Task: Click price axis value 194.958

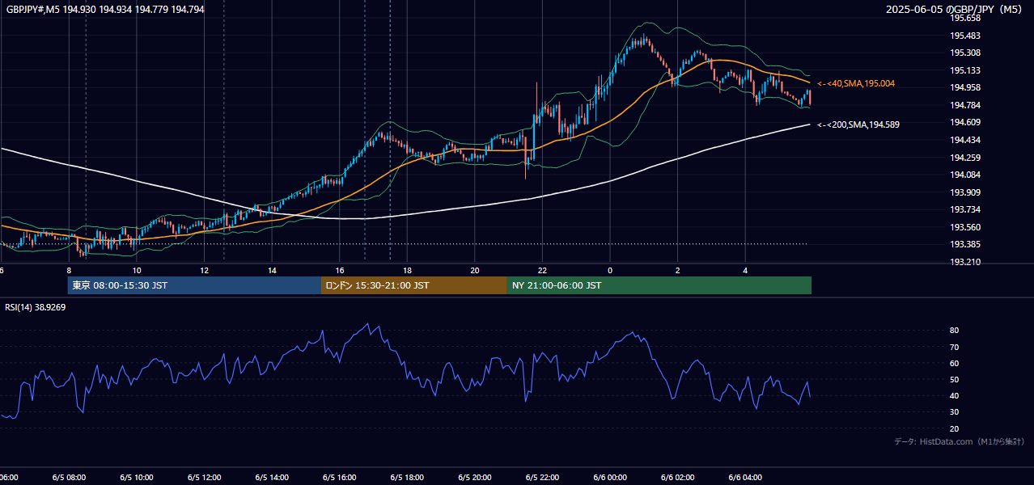Action: [x=965, y=87]
